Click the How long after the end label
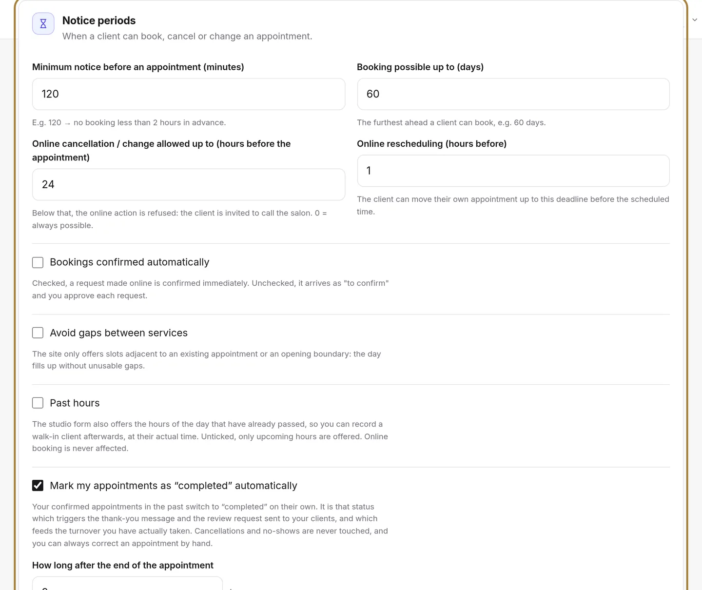Viewport: 702px width, 590px height. (123, 565)
